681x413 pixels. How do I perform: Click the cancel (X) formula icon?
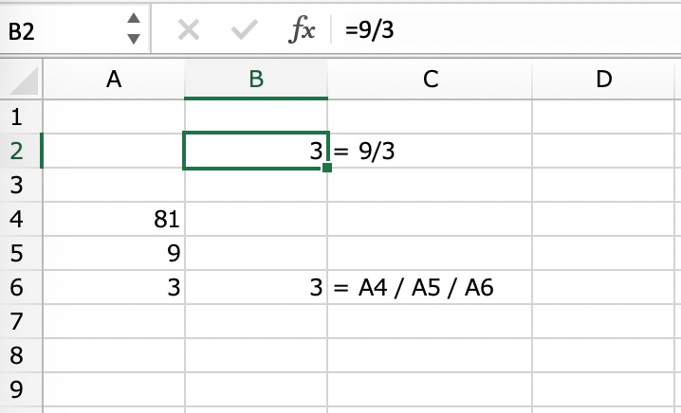[x=189, y=29]
